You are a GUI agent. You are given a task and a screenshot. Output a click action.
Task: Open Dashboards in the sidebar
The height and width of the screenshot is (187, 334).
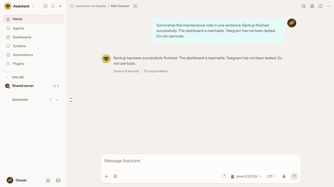33,37
